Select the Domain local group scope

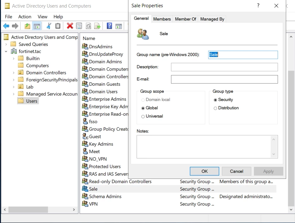pyautogui.click(x=143, y=100)
